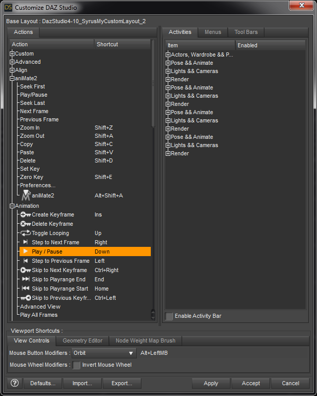Screen dimensions: 317x396
Task: Select the Actions tab
Action: coord(23,32)
